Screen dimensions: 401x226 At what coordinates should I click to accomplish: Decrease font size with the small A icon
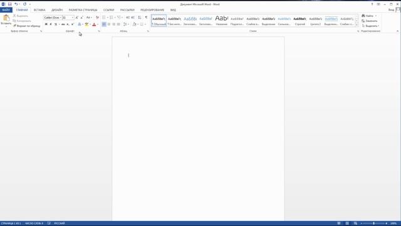(81, 18)
